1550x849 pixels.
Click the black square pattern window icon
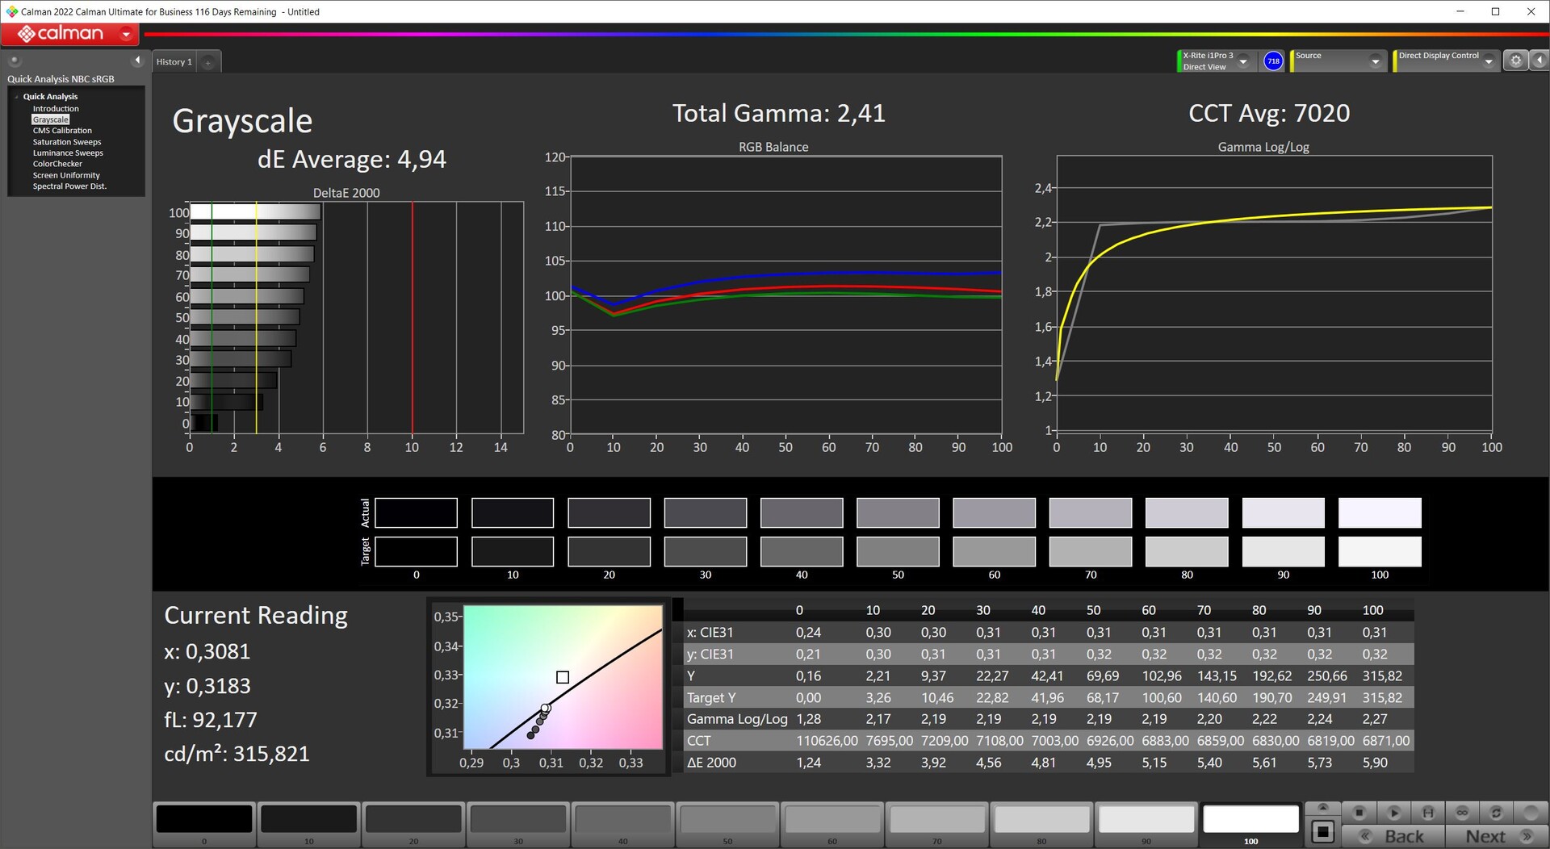coord(1322,831)
